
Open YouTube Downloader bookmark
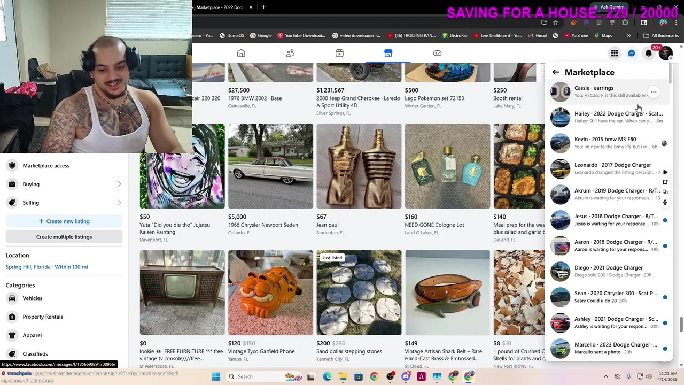coord(301,36)
